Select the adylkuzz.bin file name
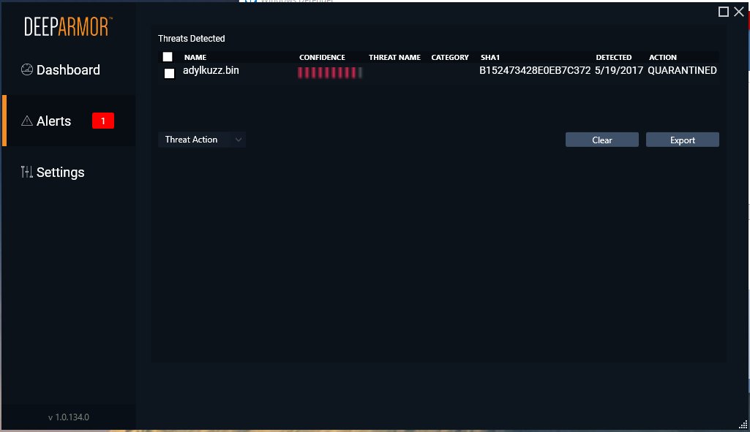Viewport: 750px width, 432px height. (x=211, y=70)
